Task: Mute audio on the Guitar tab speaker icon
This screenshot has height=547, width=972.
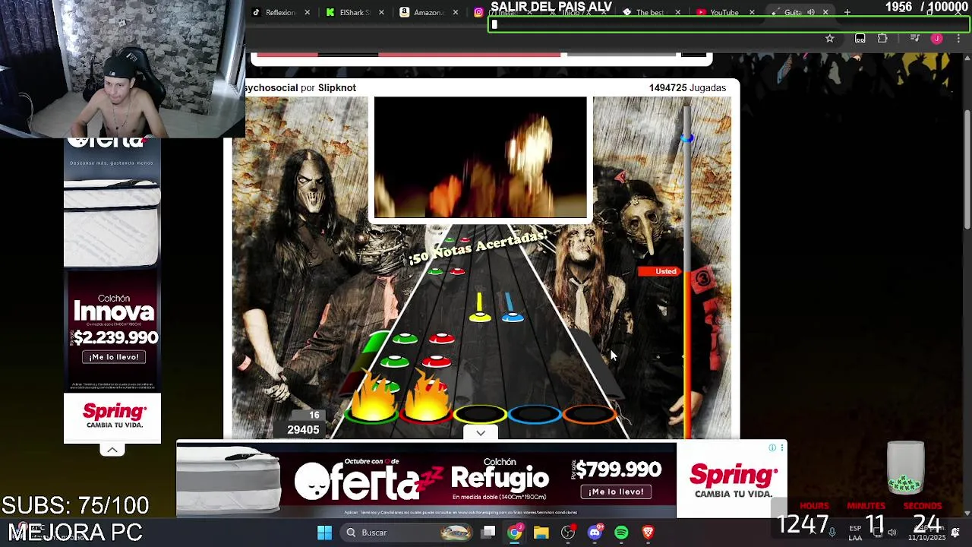Action: point(811,12)
